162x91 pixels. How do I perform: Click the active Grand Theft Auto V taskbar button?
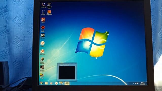pos(67,83)
